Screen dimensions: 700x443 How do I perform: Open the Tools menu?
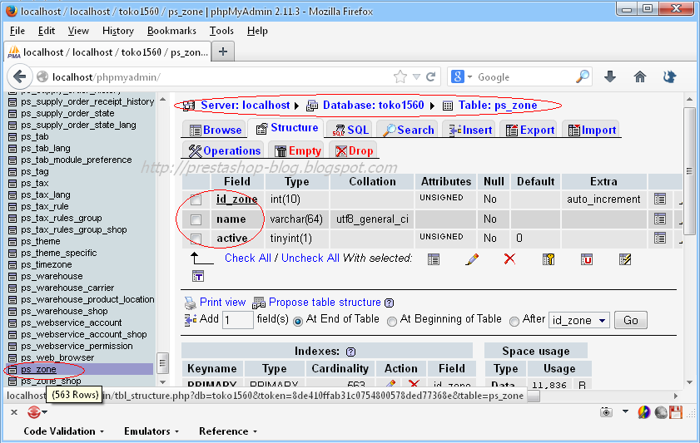click(x=221, y=31)
